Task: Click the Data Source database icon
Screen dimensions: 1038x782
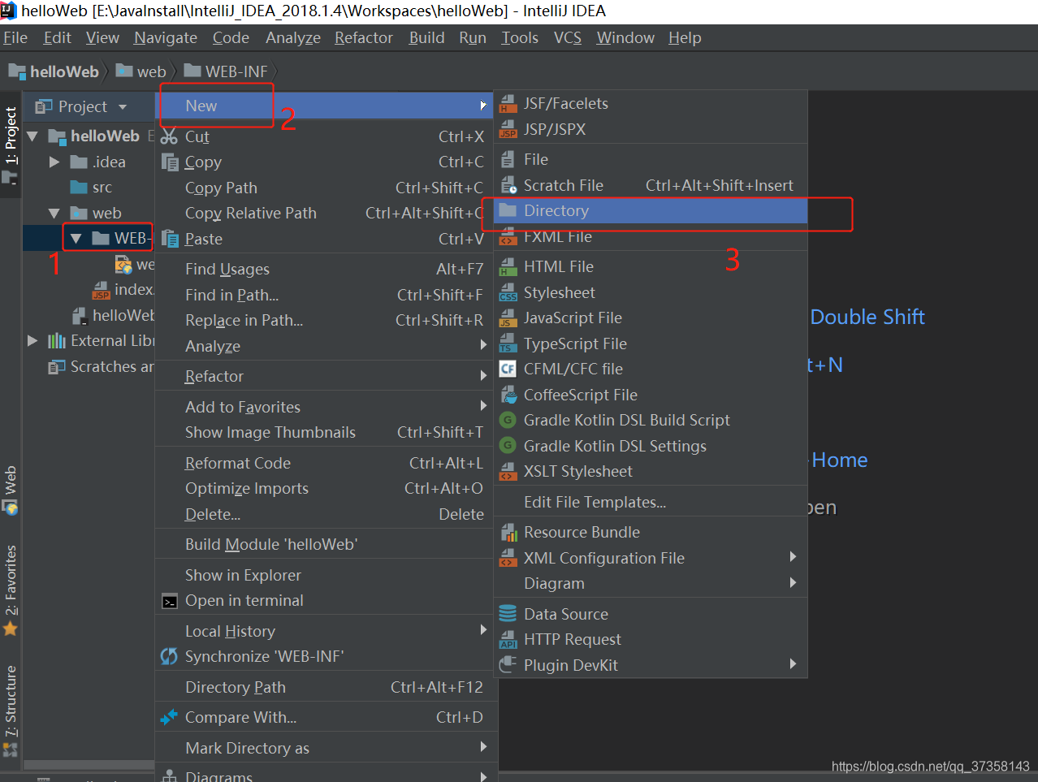Action: click(x=508, y=614)
